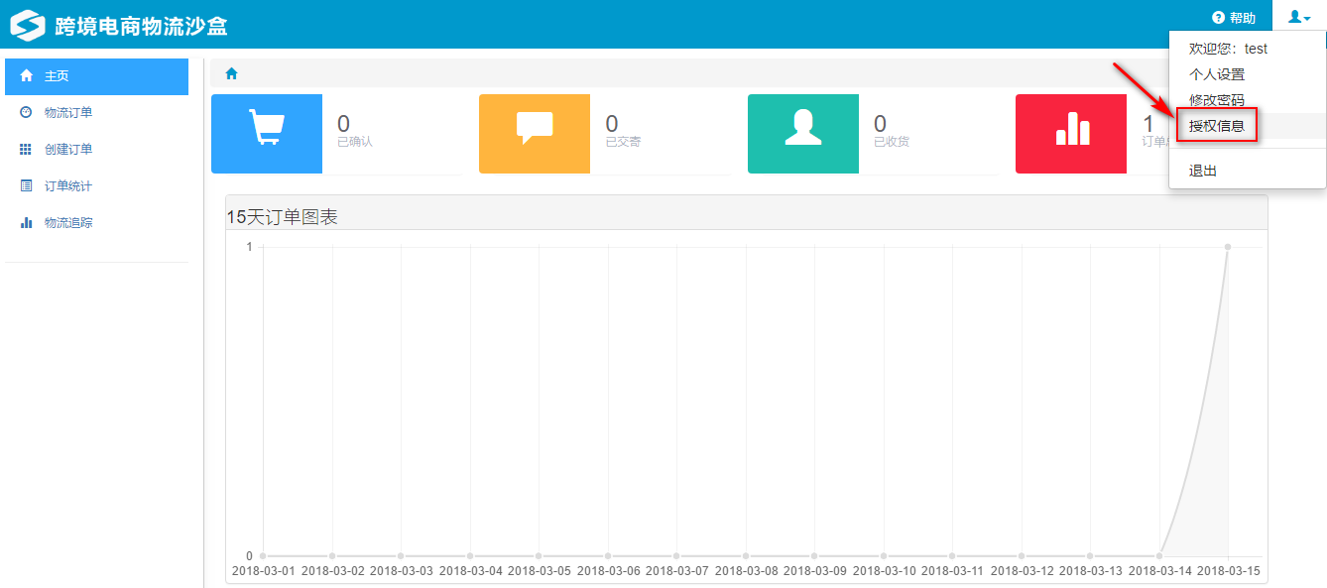The width and height of the screenshot is (1327, 588).
Task: Click the 2018-03-15 chart data point
Action: [1228, 247]
